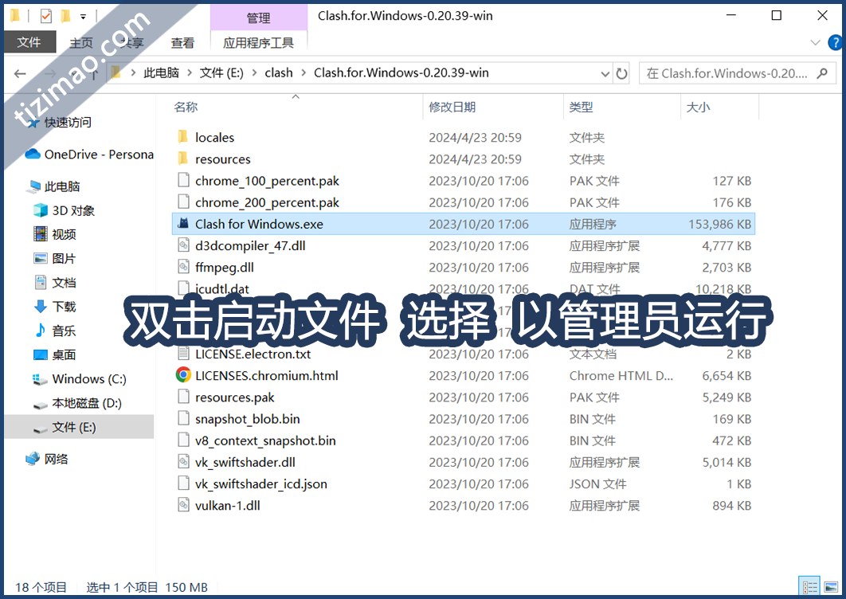
Task: Select the chrome_100_percent.pak file name
Action: coord(267,181)
